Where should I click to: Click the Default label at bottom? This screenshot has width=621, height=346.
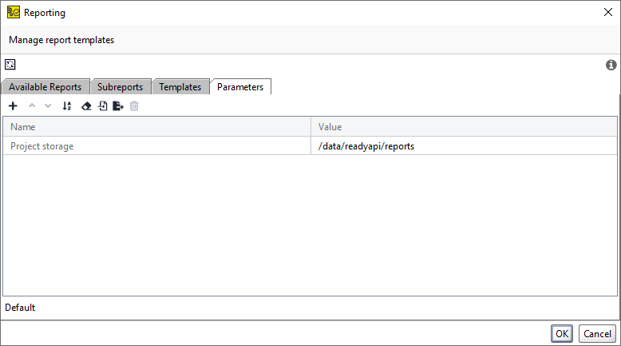click(20, 308)
